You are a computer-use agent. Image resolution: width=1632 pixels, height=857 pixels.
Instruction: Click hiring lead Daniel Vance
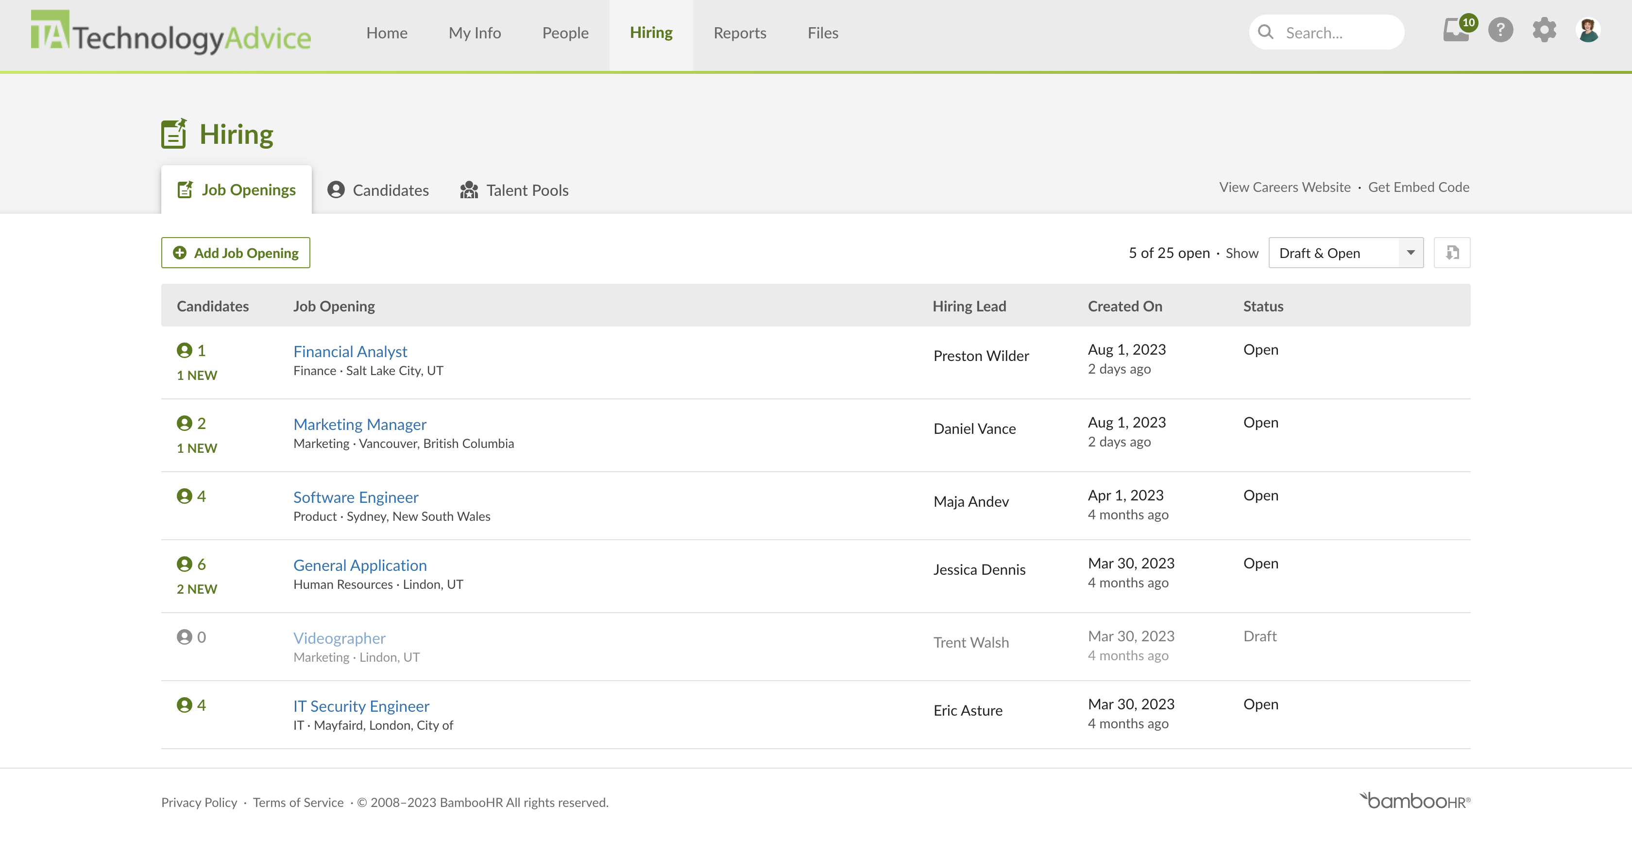tap(974, 428)
